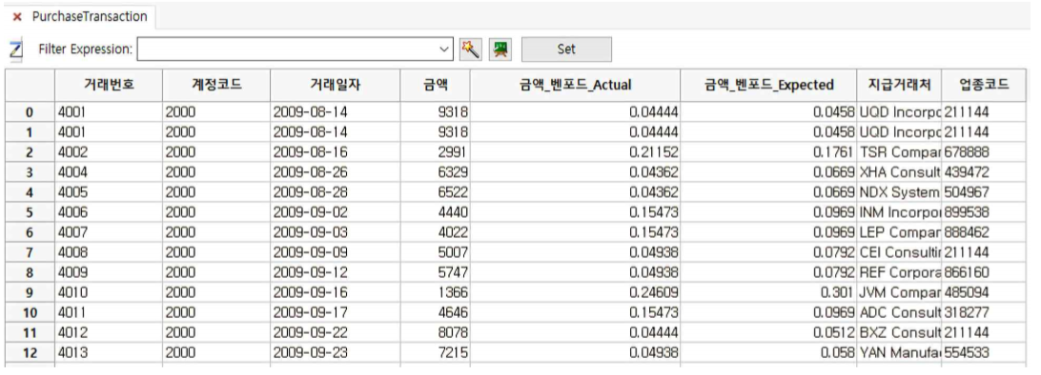
Task: Click amount cell 6522
Action: click(x=436, y=192)
